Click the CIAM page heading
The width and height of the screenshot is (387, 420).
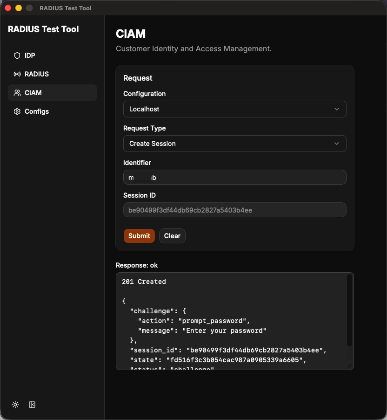click(131, 34)
